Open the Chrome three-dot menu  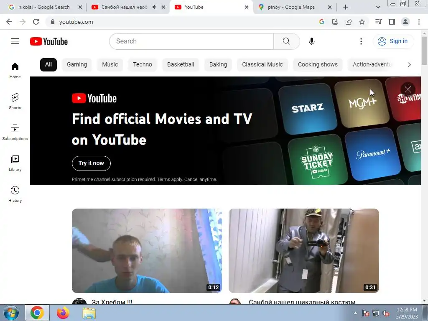point(419,22)
